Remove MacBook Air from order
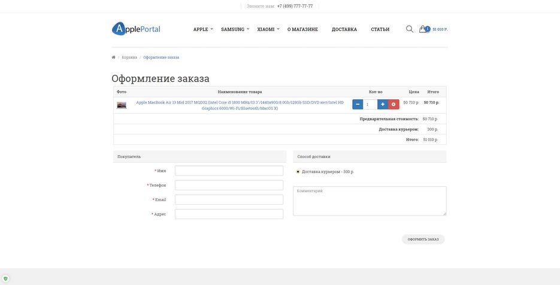Viewport: 560px width, 285px height. point(393,104)
